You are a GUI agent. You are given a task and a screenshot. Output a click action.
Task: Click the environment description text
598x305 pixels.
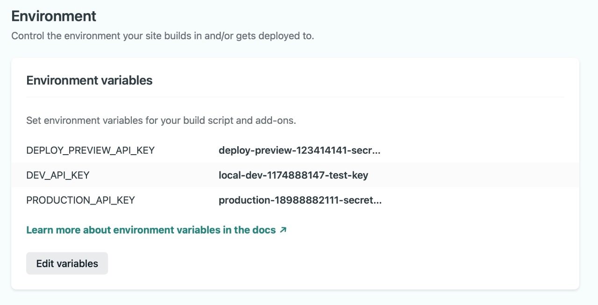163,35
